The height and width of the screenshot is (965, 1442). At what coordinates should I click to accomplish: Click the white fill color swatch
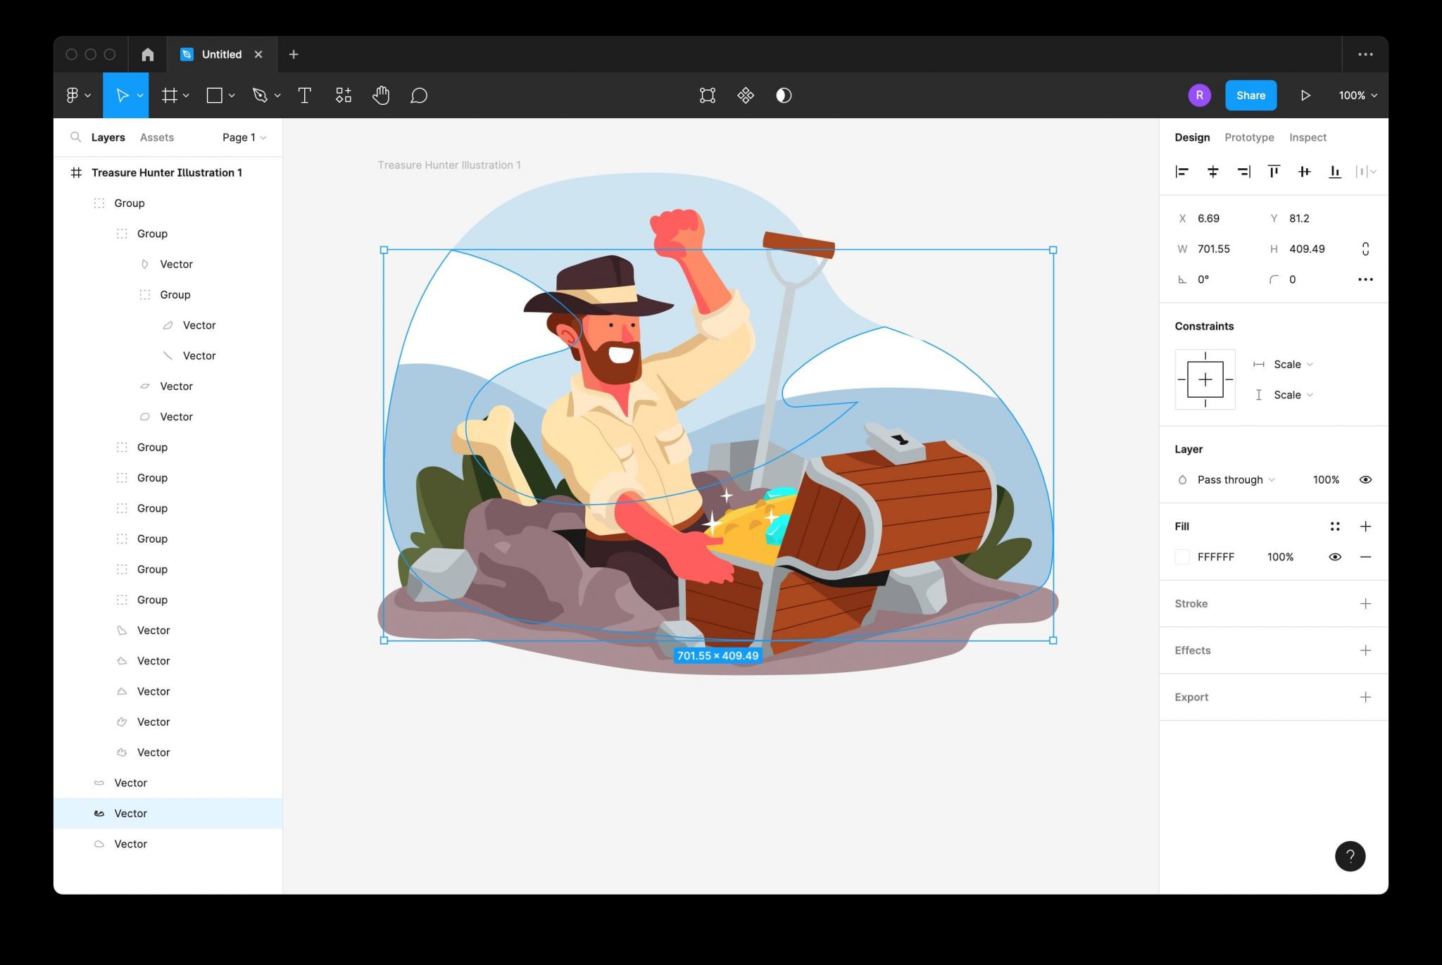[x=1182, y=556]
